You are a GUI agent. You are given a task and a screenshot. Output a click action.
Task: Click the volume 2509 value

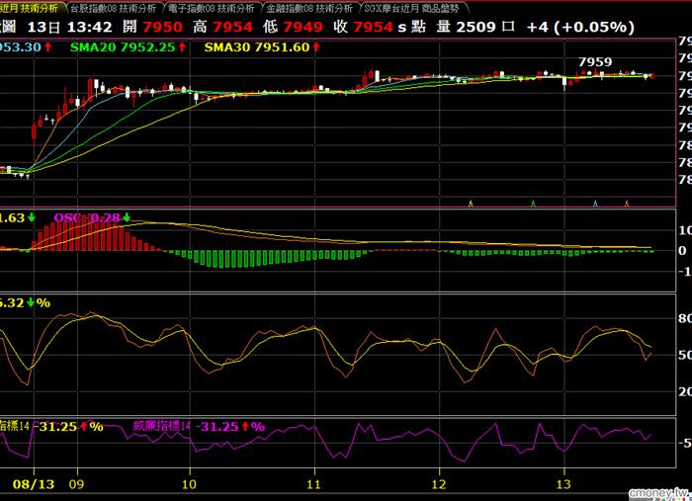tap(476, 27)
